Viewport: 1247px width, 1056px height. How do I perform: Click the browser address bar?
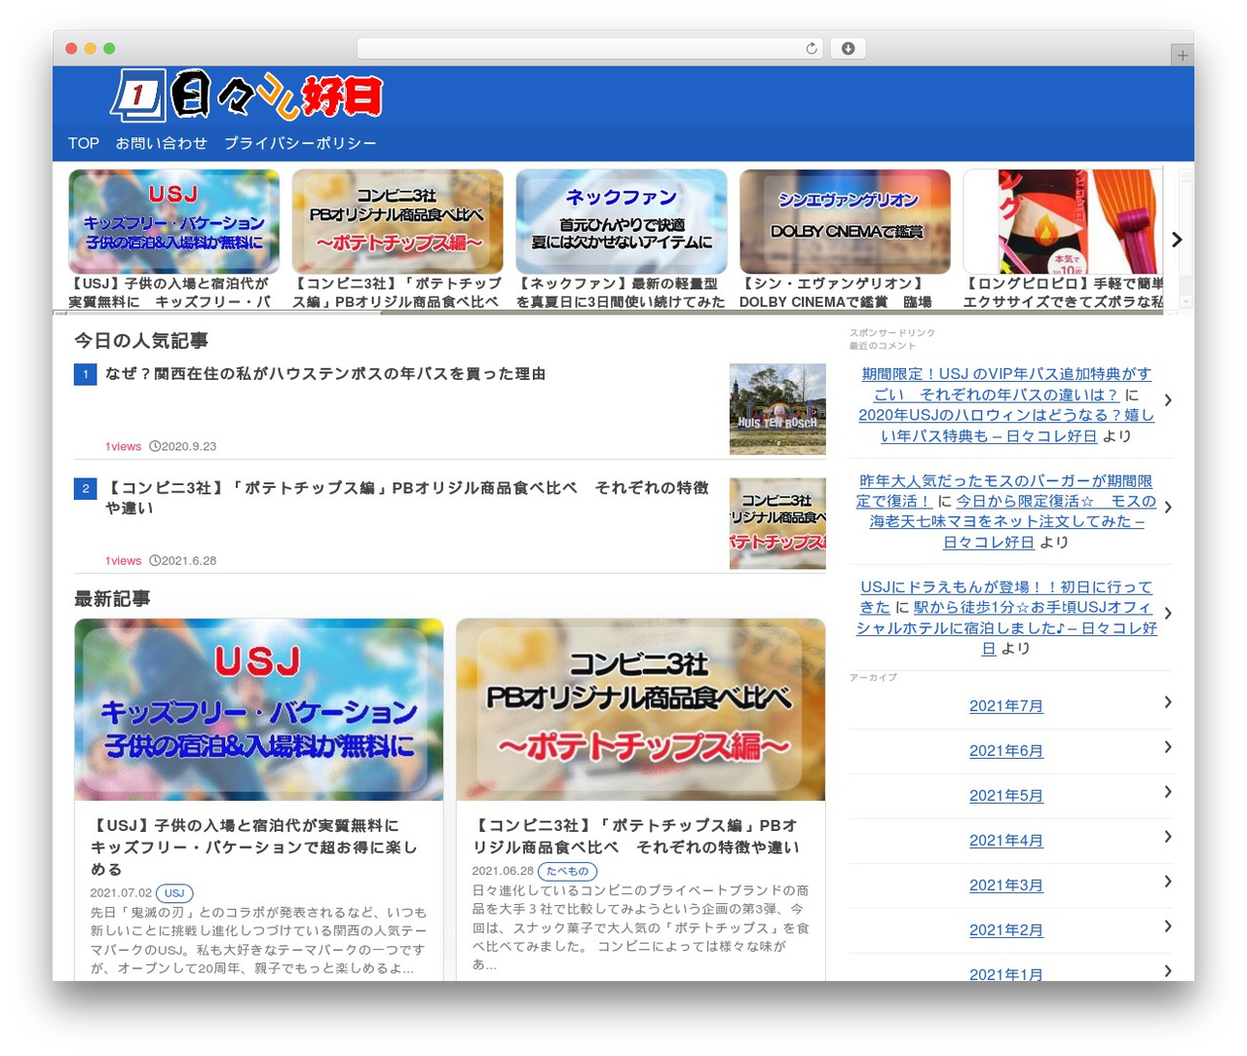coord(589,49)
